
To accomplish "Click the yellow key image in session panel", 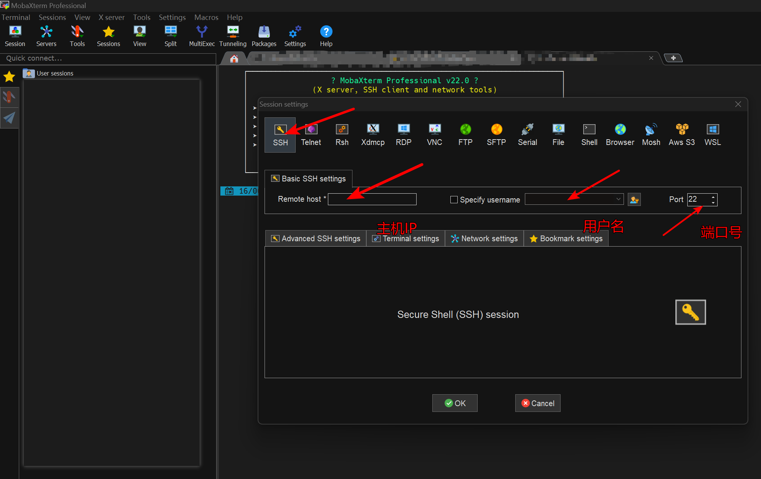I will tap(690, 312).
